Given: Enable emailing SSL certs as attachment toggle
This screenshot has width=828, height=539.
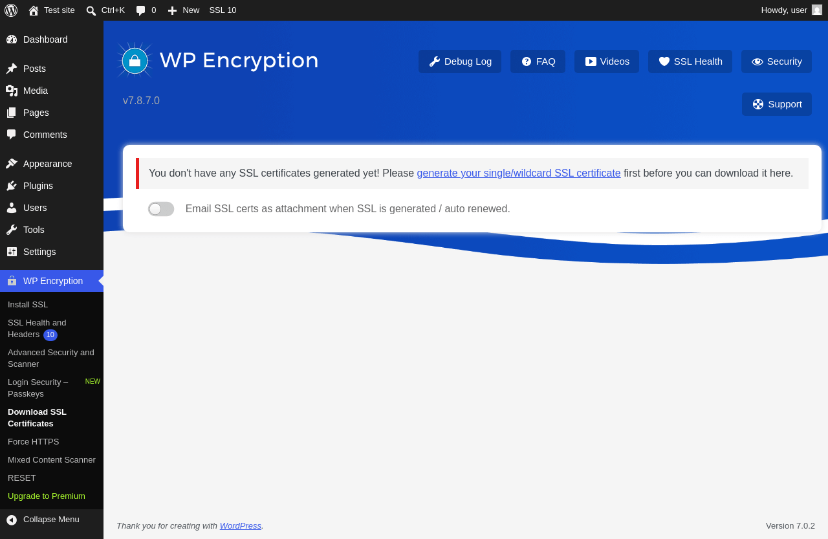Looking at the screenshot, I should point(161,209).
